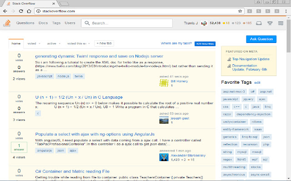The width and height of the screenshot is (291, 181).
Task: Open a new browser tab in Chrome
Action: (64, 4)
